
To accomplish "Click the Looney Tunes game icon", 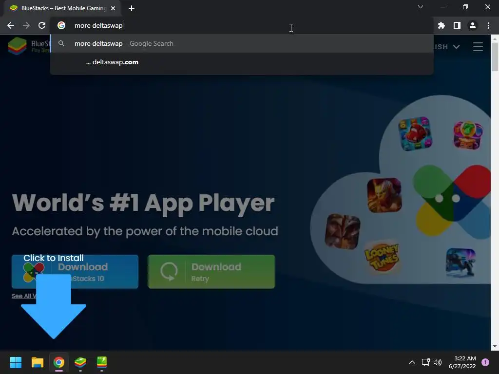I will [382, 257].
